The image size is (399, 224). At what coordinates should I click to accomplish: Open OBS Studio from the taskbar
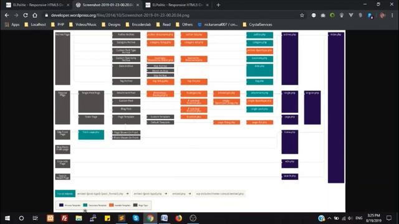[x=193, y=218]
